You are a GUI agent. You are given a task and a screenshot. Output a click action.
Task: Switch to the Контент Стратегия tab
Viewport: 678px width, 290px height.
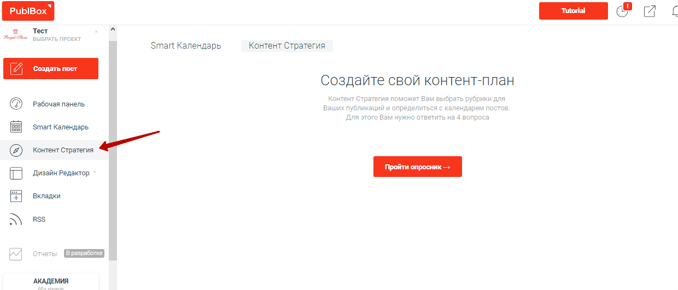pos(287,46)
